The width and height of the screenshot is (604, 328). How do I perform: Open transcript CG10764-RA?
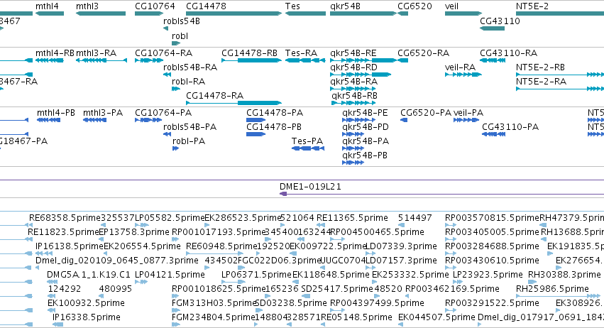point(163,53)
